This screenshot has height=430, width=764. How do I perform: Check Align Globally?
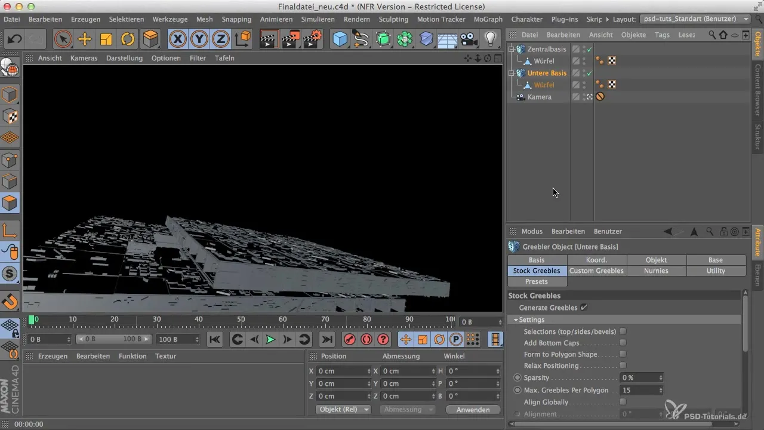623,402
